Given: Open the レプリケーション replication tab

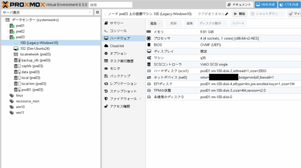Looking at the screenshot, I should pos(123,84).
